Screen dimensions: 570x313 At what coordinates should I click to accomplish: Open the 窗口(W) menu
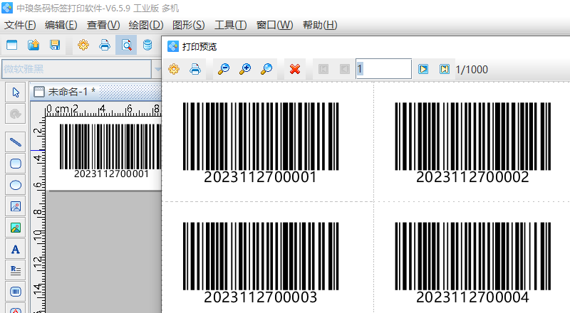[274, 25]
